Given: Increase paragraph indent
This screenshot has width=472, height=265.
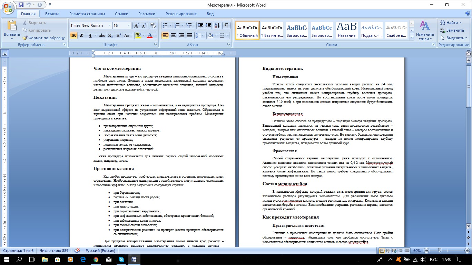Looking at the screenshot, I should pos(208,25).
